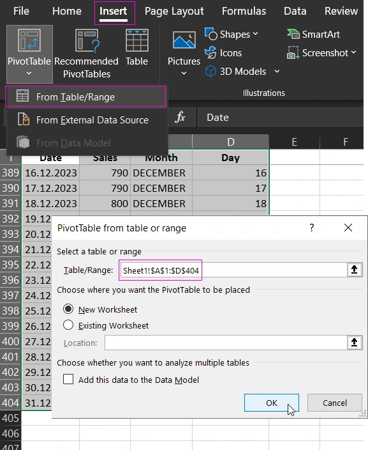Insert Icons from the Illustrations group

pos(223,53)
